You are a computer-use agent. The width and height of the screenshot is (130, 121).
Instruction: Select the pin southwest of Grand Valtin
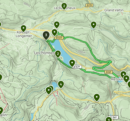94,25
